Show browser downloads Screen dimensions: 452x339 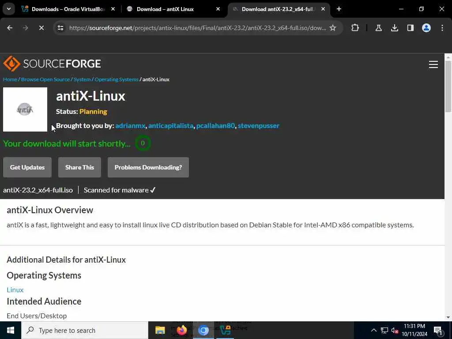coord(394,28)
